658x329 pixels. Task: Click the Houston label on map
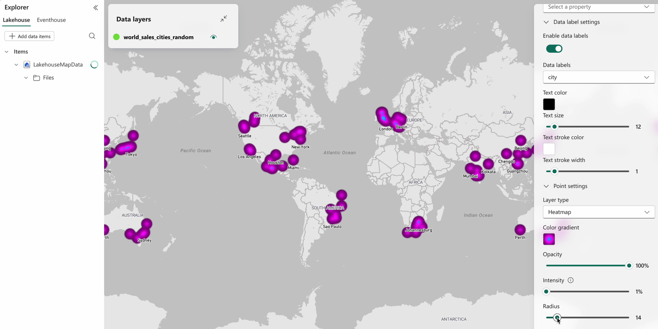(276, 163)
